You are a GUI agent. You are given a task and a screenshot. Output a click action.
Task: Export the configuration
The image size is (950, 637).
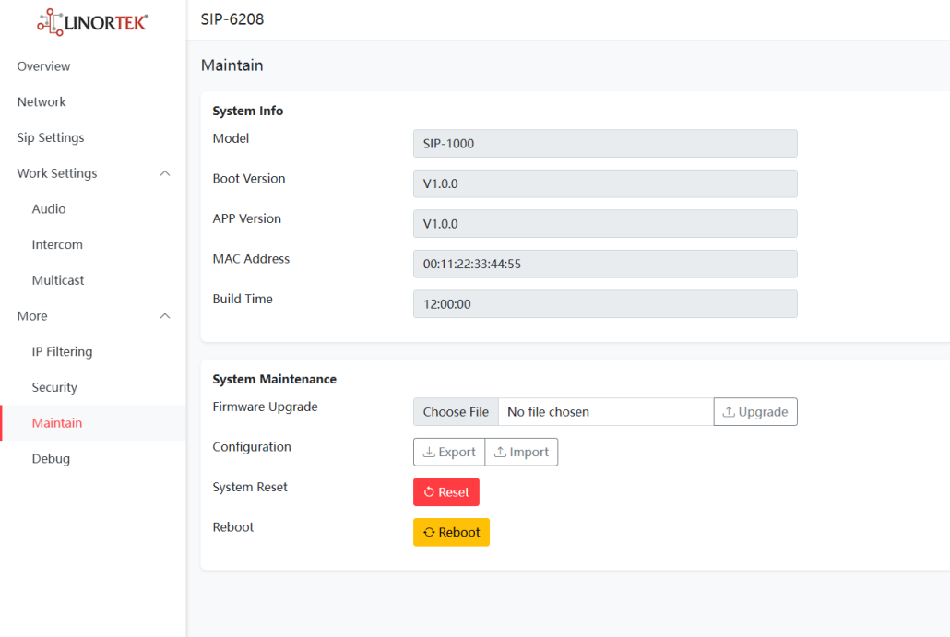pos(449,452)
